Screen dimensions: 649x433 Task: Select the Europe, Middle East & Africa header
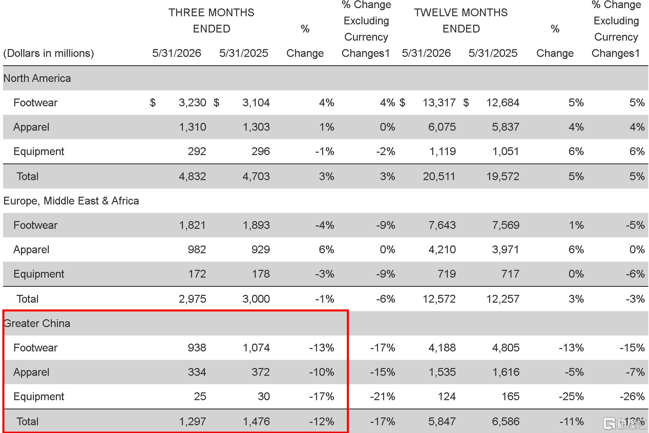click(71, 201)
